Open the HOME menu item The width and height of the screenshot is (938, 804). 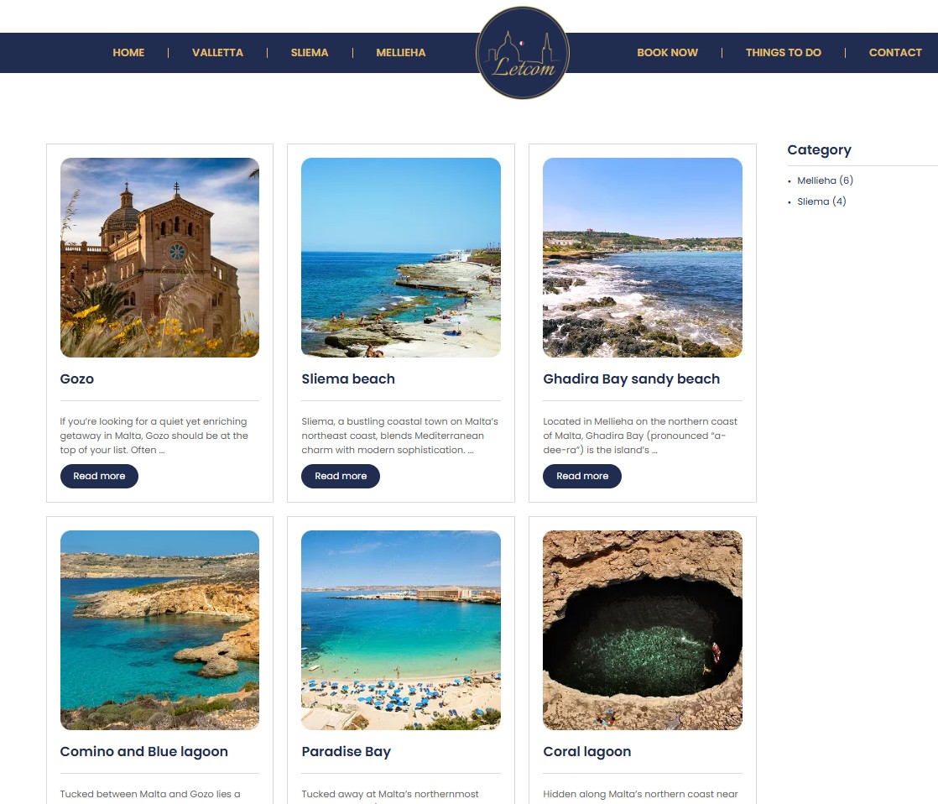point(128,52)
